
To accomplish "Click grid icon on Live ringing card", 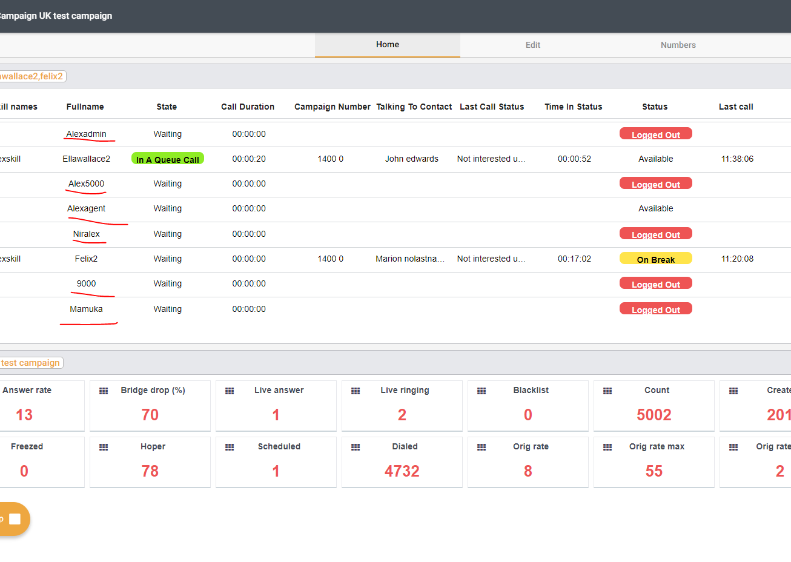I will (356, 391).
